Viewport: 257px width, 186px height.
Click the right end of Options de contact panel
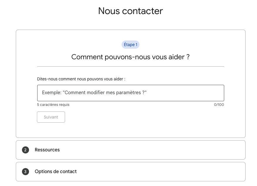point(234,172)
